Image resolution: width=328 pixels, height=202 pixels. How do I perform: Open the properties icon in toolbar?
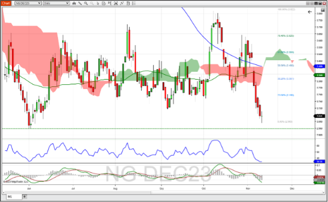tap(128, 3)
